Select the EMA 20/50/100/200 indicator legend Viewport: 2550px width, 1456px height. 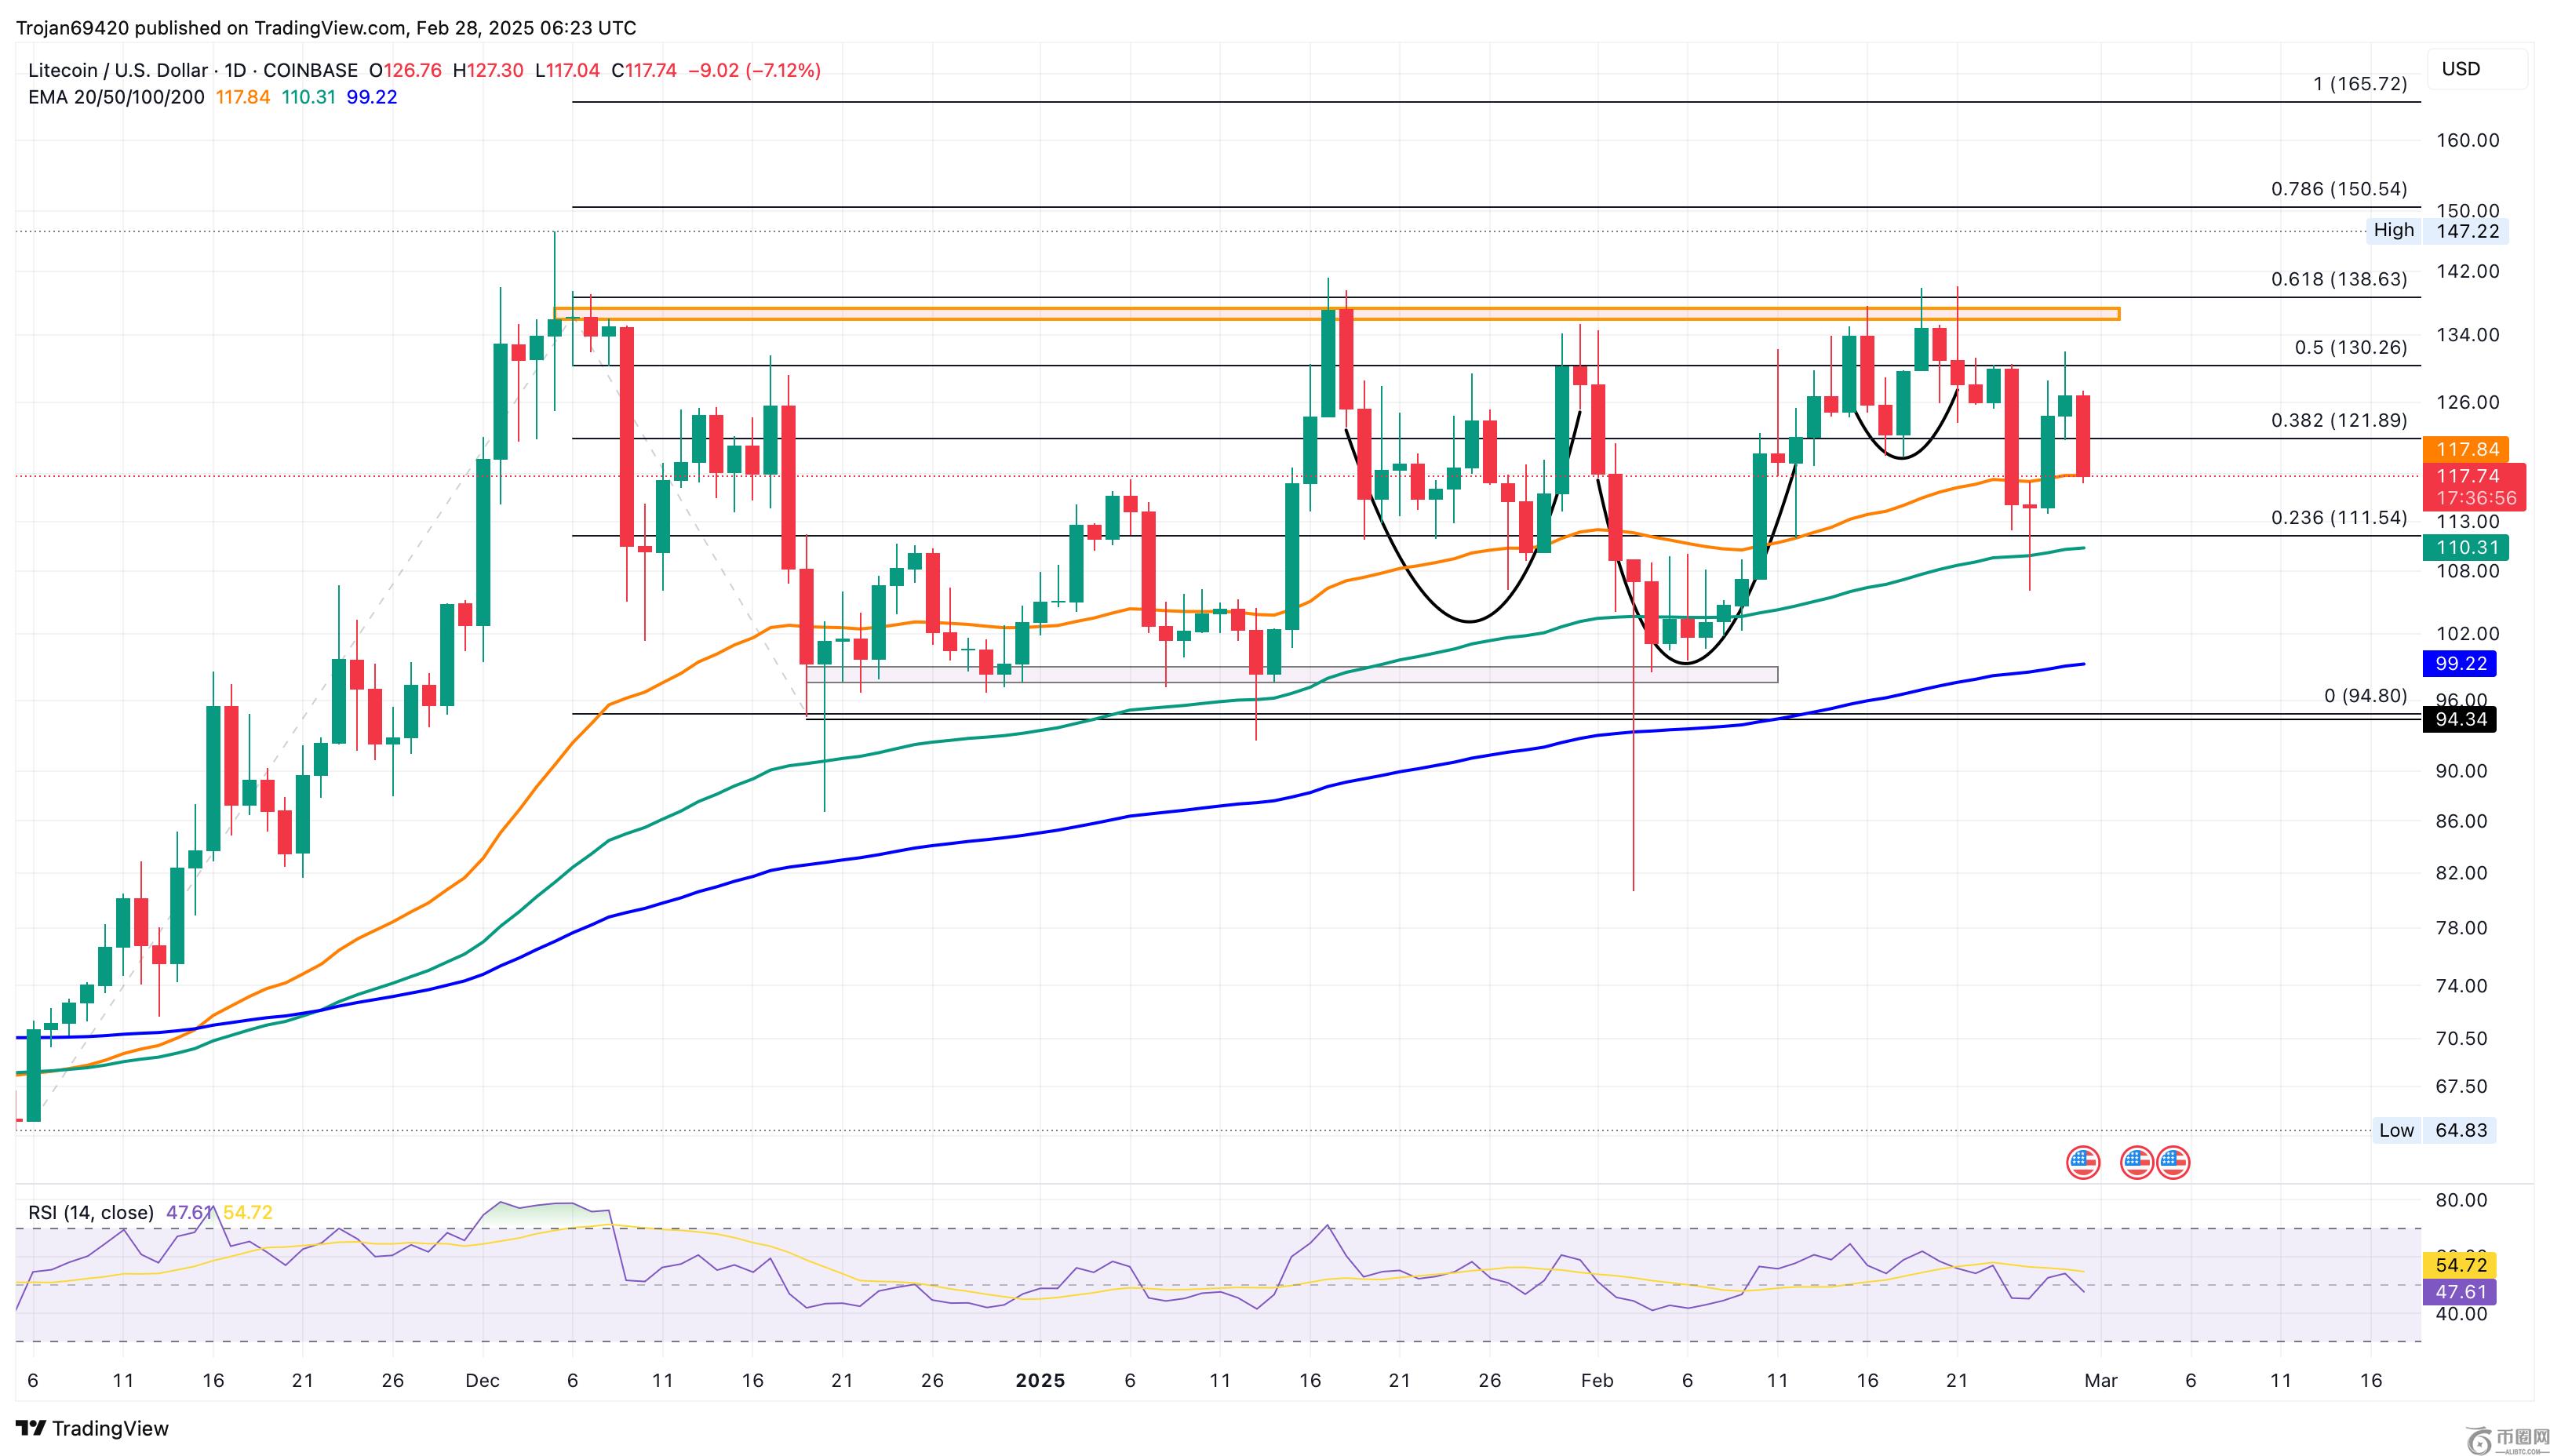coord(116,97)
